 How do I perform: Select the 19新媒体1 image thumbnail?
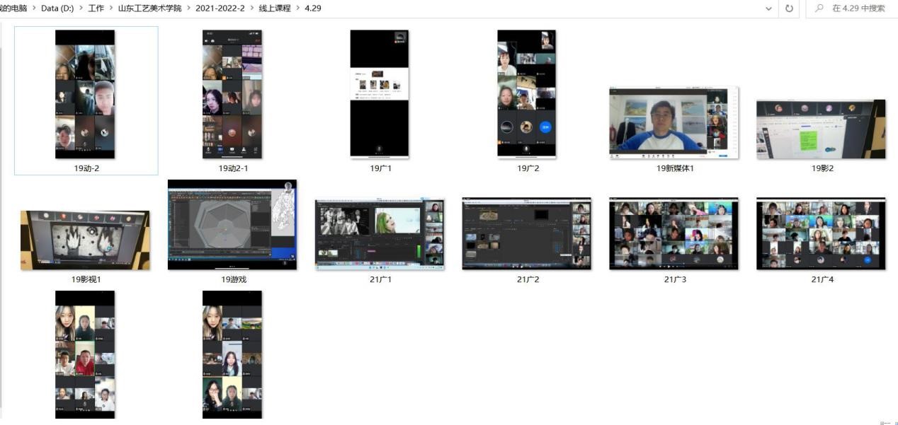673,123
